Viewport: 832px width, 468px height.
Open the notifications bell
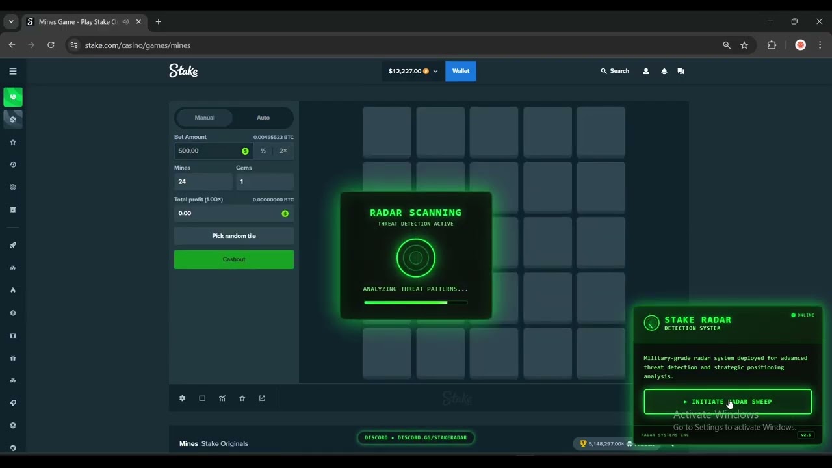point(664,71)
